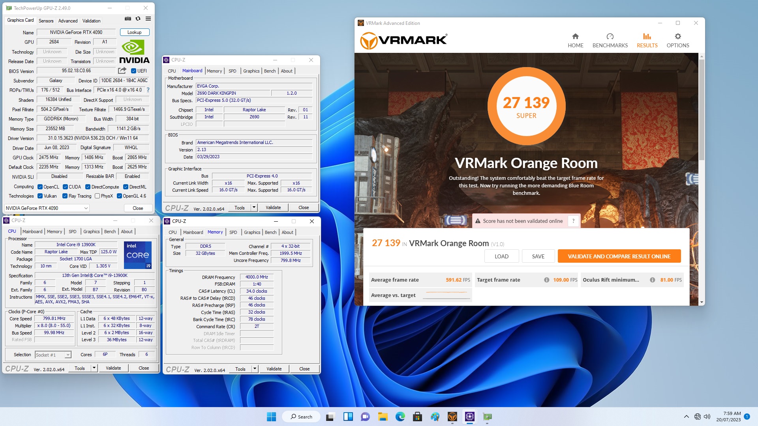This screenshot has width=758, height=426.
Task: Click the Target frame rate info icon
Action: (x=546, y=280)
